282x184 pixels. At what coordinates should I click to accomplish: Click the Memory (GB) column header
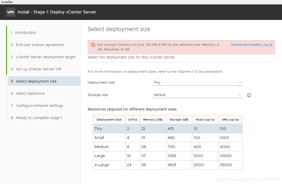(153, 120)
